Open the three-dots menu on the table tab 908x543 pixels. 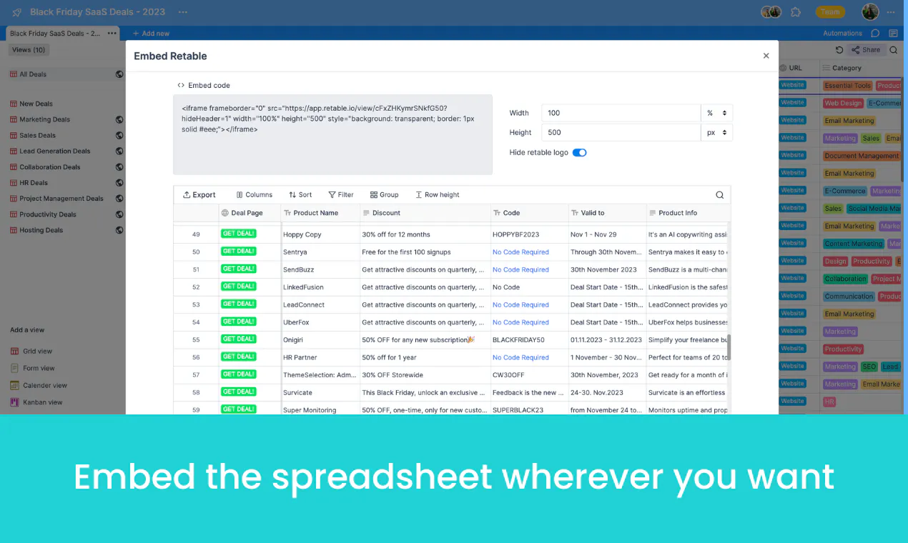tap(112, 33)
